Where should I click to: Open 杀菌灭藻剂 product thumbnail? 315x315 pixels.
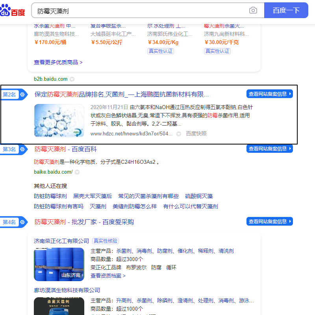click(59, 306)
